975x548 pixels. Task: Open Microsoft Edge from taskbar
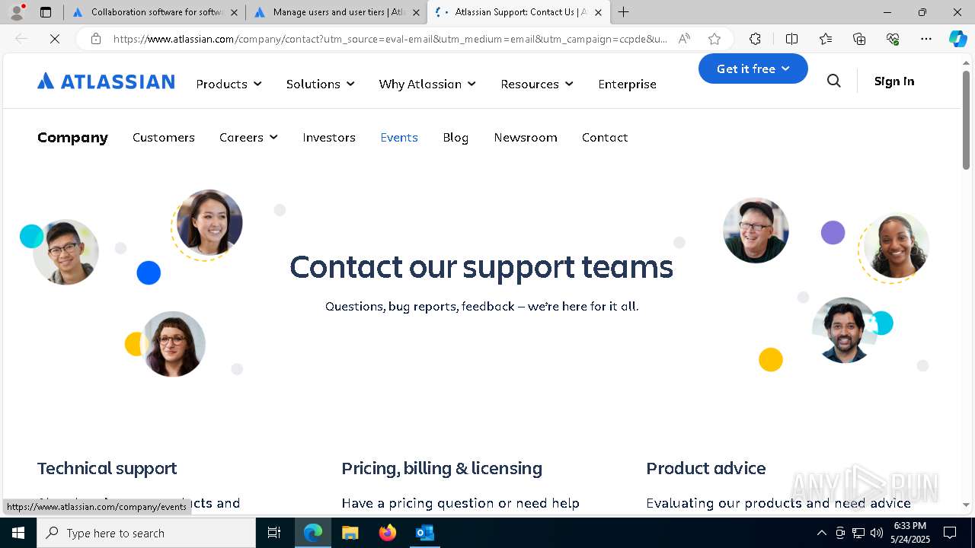coord(313,533)
